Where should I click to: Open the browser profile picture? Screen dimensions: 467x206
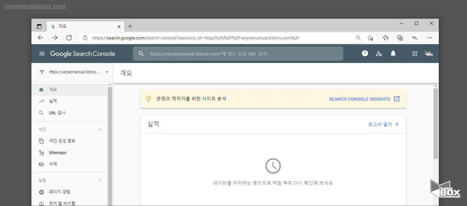(x=415, y=38)
